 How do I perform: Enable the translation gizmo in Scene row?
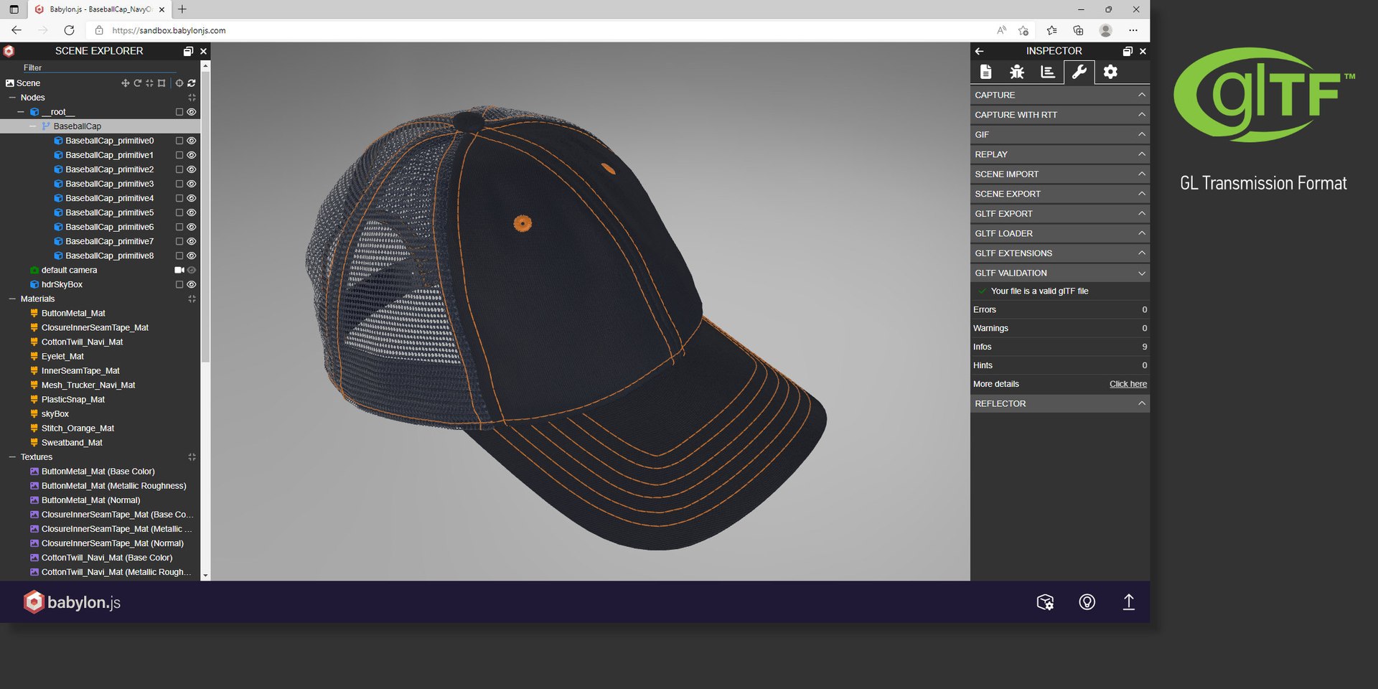tap(126, 83)
